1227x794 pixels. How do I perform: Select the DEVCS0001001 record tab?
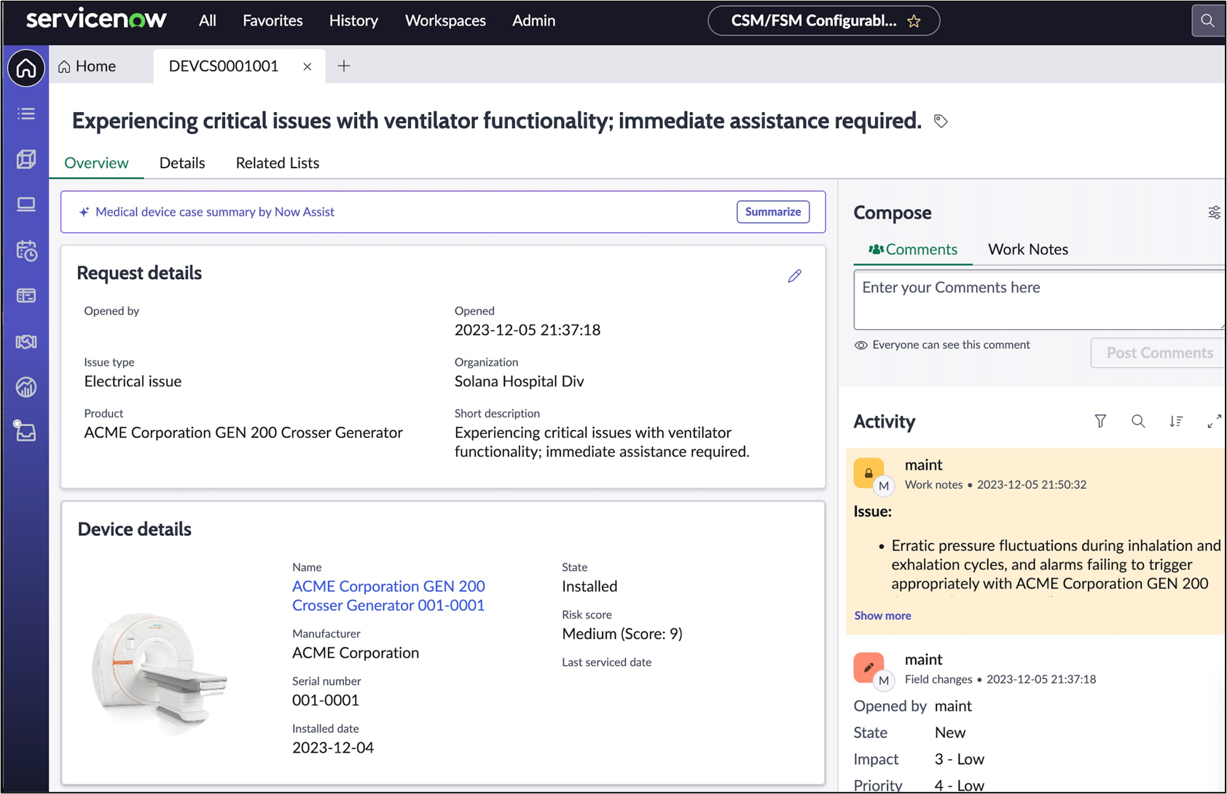coord(224,66)
